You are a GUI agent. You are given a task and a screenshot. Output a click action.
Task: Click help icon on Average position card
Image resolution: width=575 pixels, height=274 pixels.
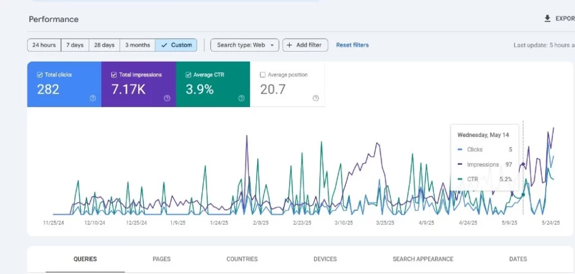316,98
